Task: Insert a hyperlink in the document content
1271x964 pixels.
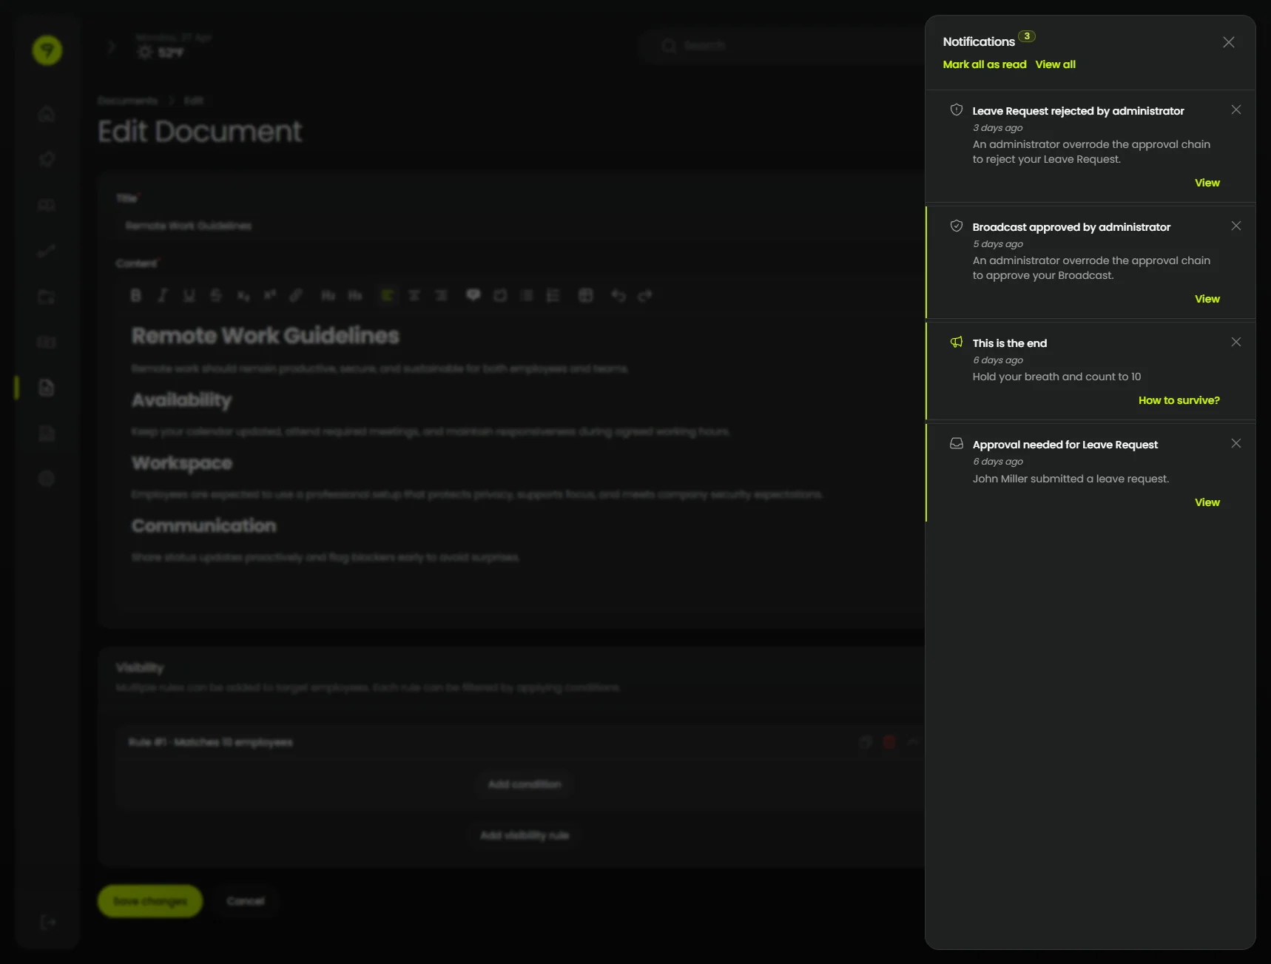Action: tap(296, 295)
